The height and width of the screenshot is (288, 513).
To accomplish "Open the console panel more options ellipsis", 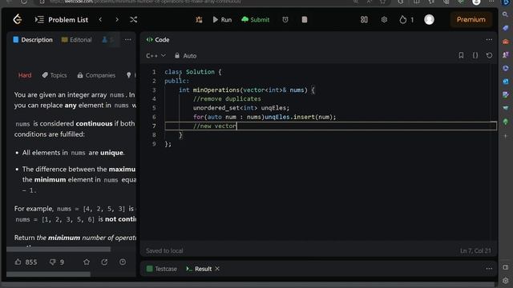I will pyautogui.click(x=489, y=269).
